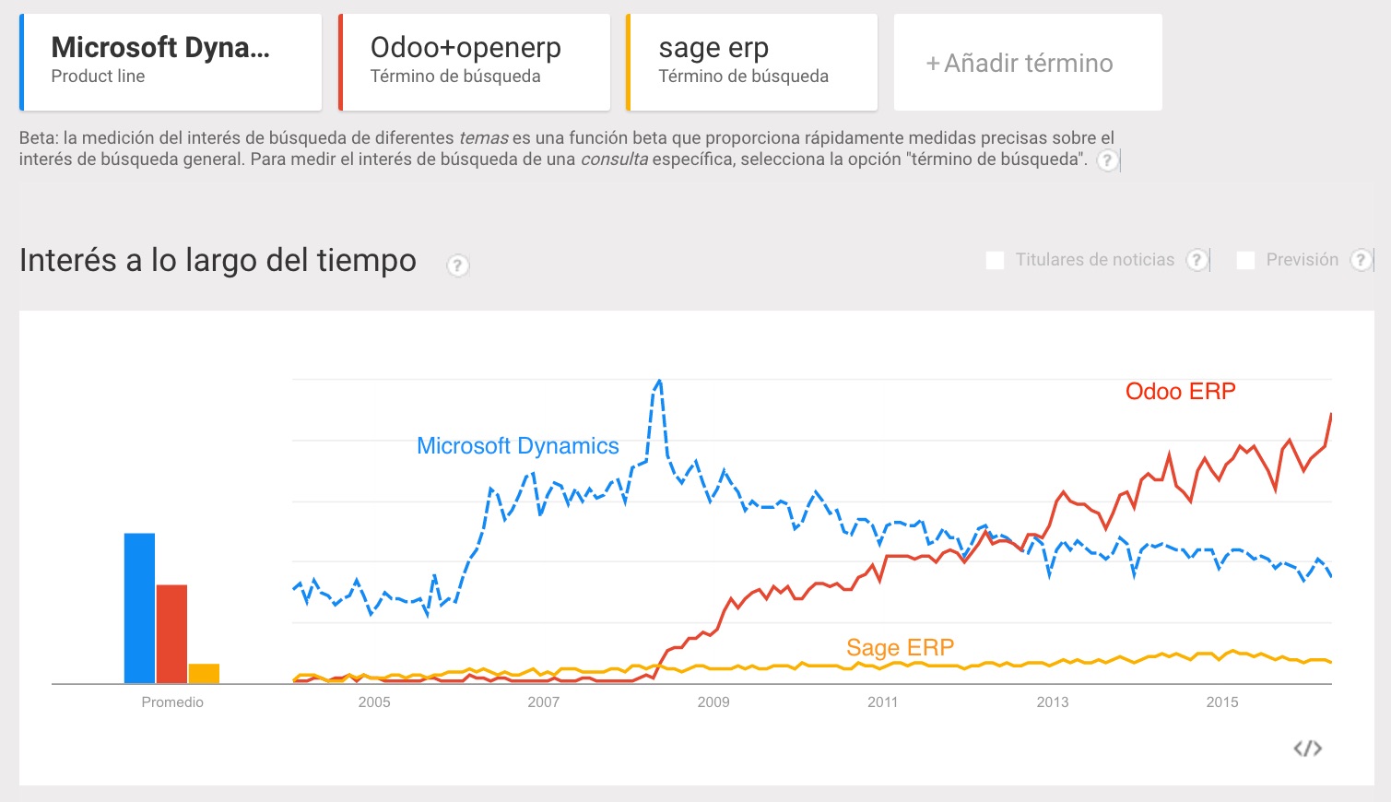Open the Odoo+openerp term card options
This screenshot has width=1391, height=802.
click(x=474, y=61)
